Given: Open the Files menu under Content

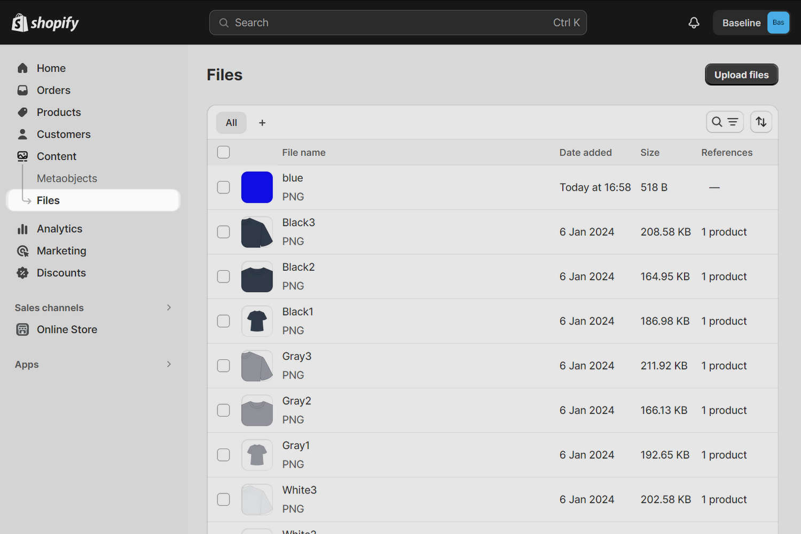Looking at the screenshot, I should point(48,200).
